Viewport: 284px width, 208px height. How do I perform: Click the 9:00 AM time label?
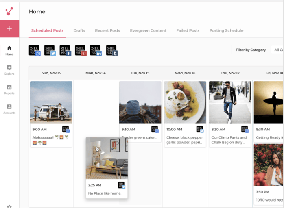39,129
